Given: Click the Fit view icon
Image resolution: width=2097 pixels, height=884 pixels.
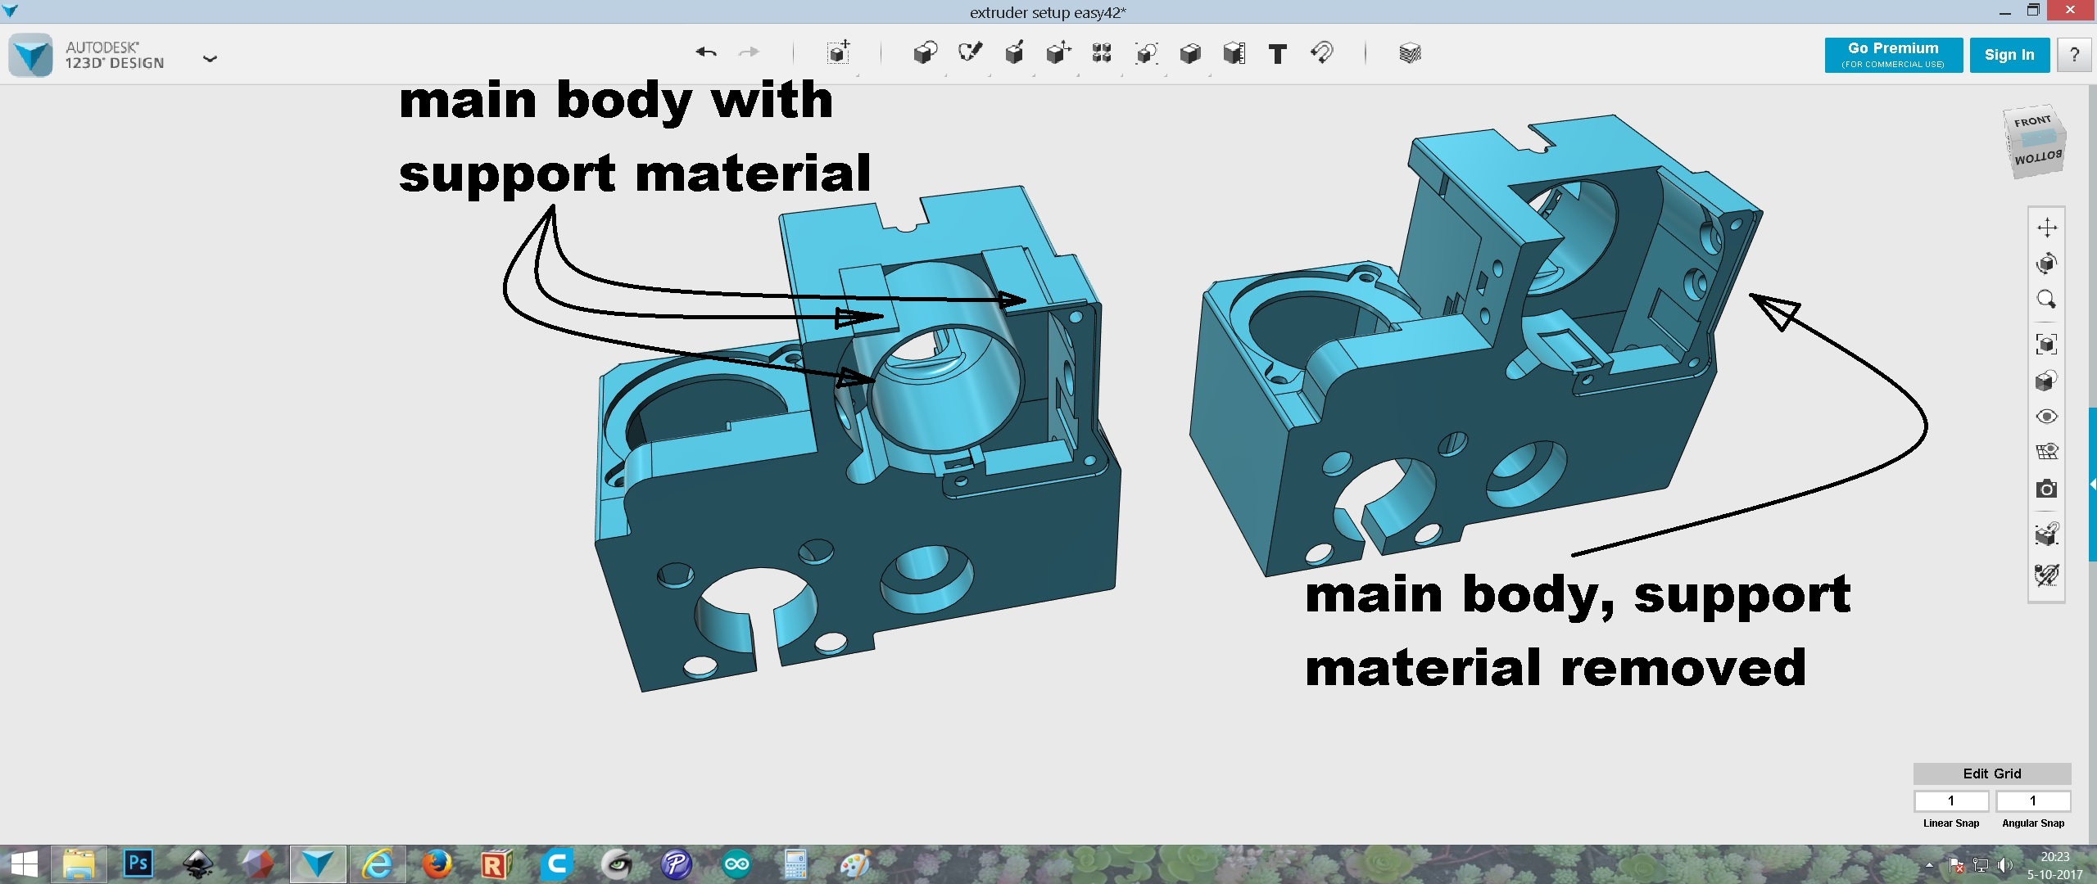Looking at the screenshot, I should pyautogui.click(x=2046, y=344).
